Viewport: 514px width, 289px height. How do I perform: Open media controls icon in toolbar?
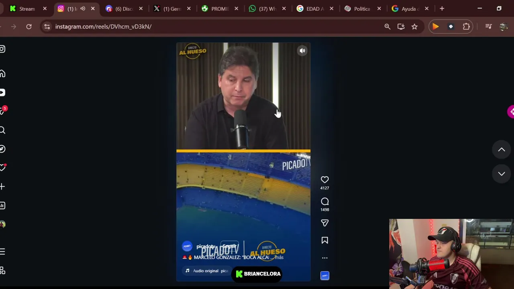(488, 26)
